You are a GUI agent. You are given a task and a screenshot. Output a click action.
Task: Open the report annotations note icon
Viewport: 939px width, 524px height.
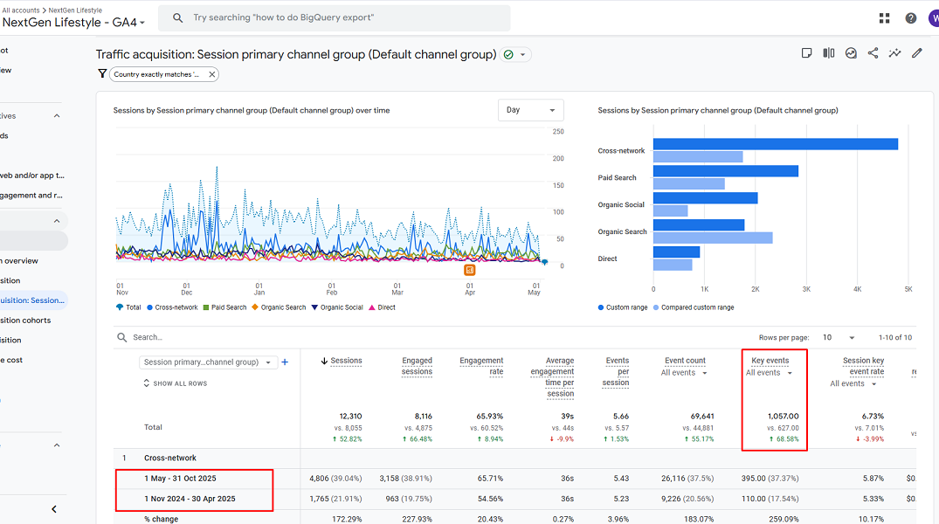point(806,53)
